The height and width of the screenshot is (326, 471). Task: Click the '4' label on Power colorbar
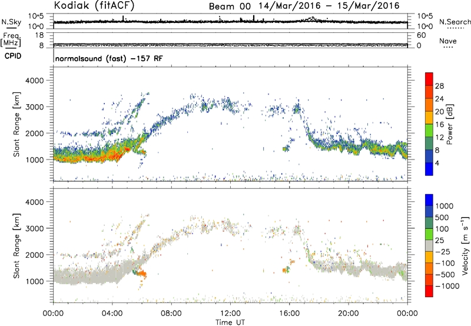(x=437, y=163)
